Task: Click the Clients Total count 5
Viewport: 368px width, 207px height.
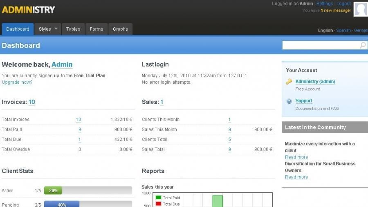Action: [x=229, y=140]
